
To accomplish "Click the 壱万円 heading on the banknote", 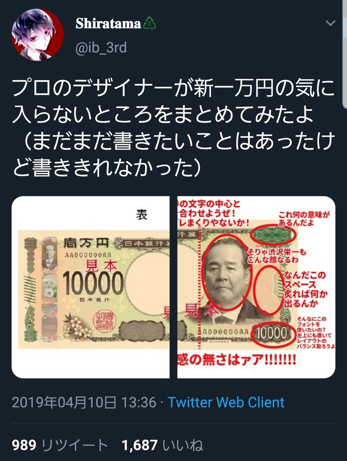I will tap(86, 243).
